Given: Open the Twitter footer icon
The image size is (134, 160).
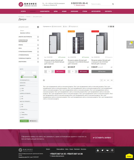Looking at the screenshot, I should click(103, 150).
